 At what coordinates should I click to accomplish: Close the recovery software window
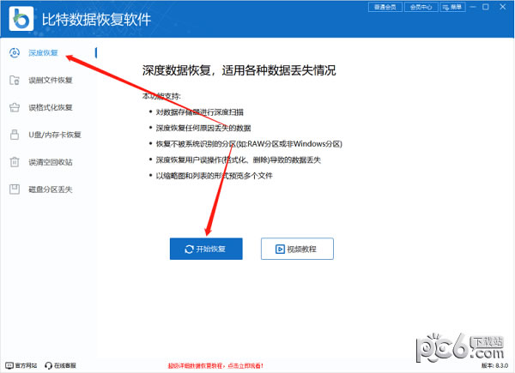click(x=503, y=7)
